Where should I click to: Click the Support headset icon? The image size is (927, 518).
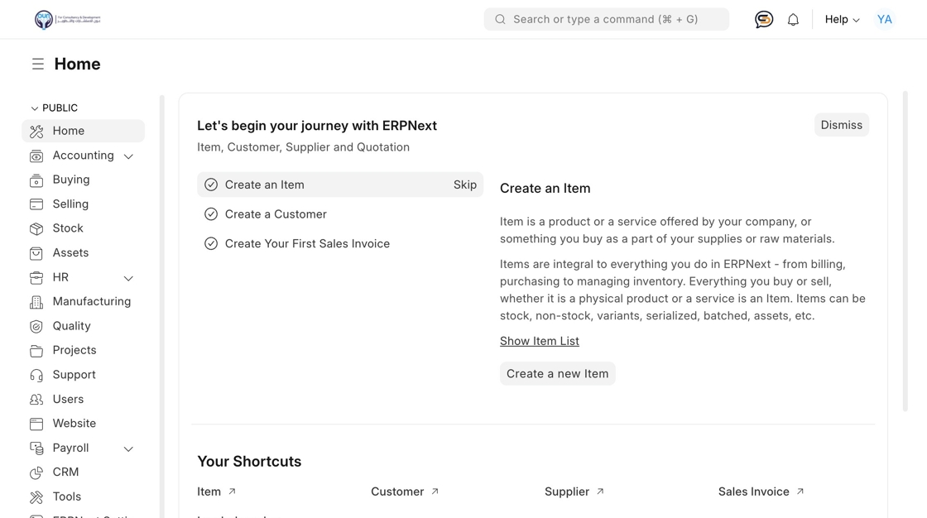point(36,375)
